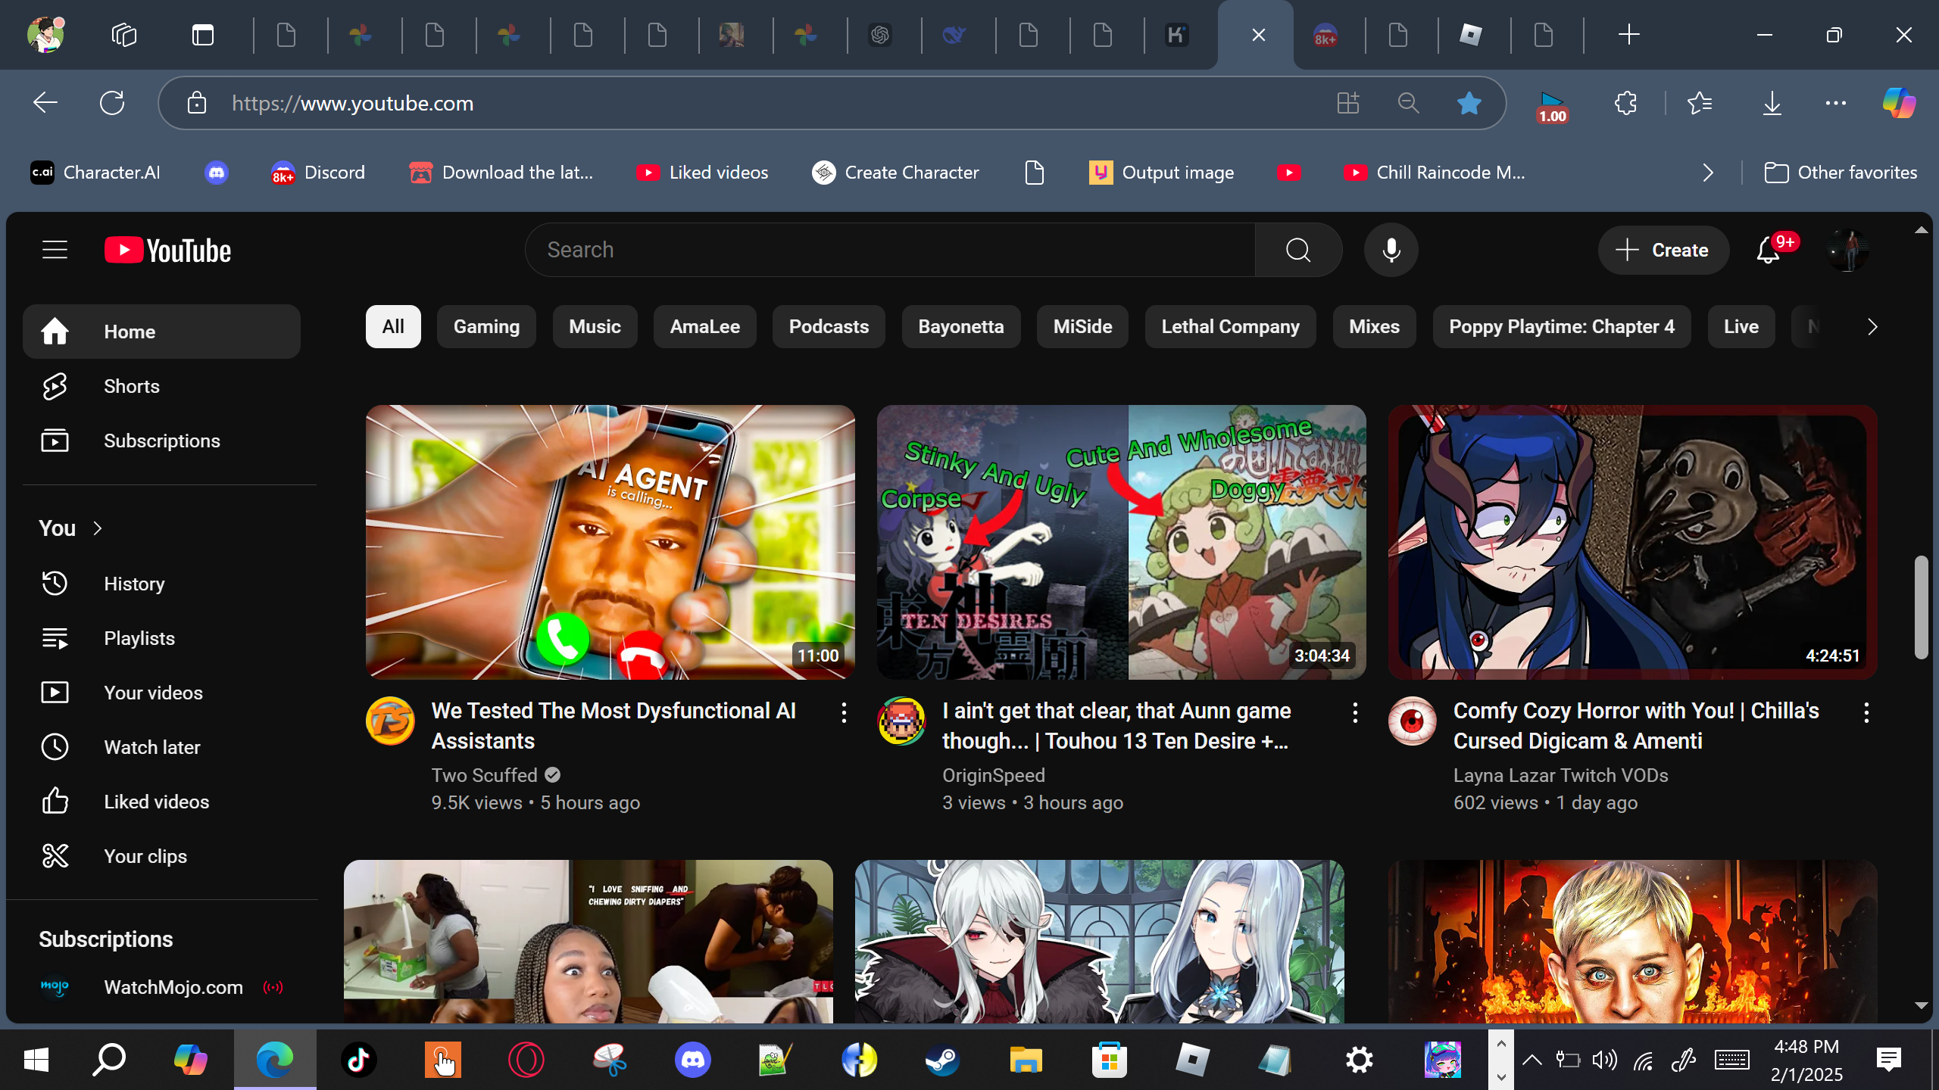Image resolution: width=1939 pixels, height=1090 pixels.
Task: Open the hamburger guide menu
Action: 55,250
